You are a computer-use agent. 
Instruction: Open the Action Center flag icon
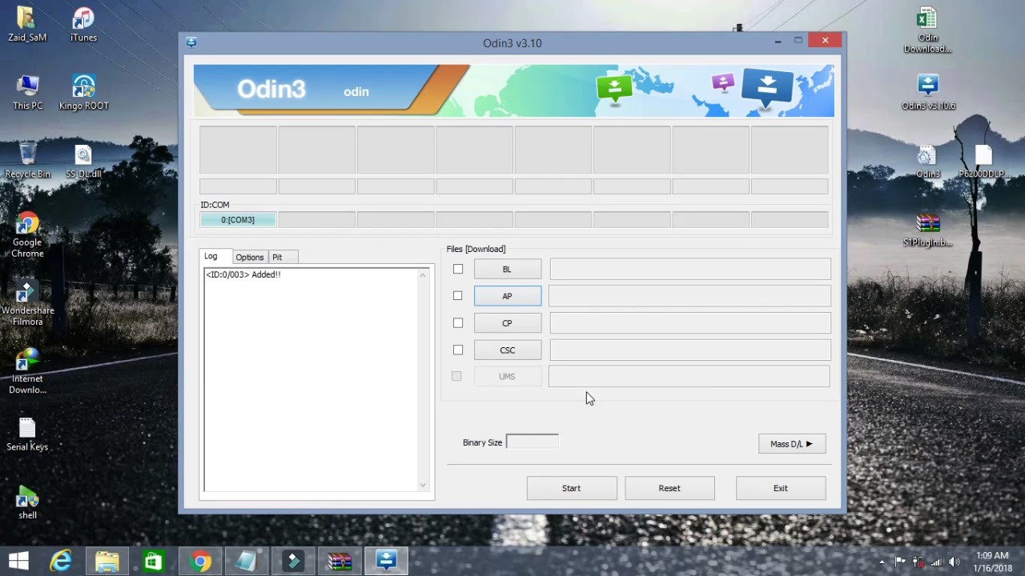click(x=899, y=562)
